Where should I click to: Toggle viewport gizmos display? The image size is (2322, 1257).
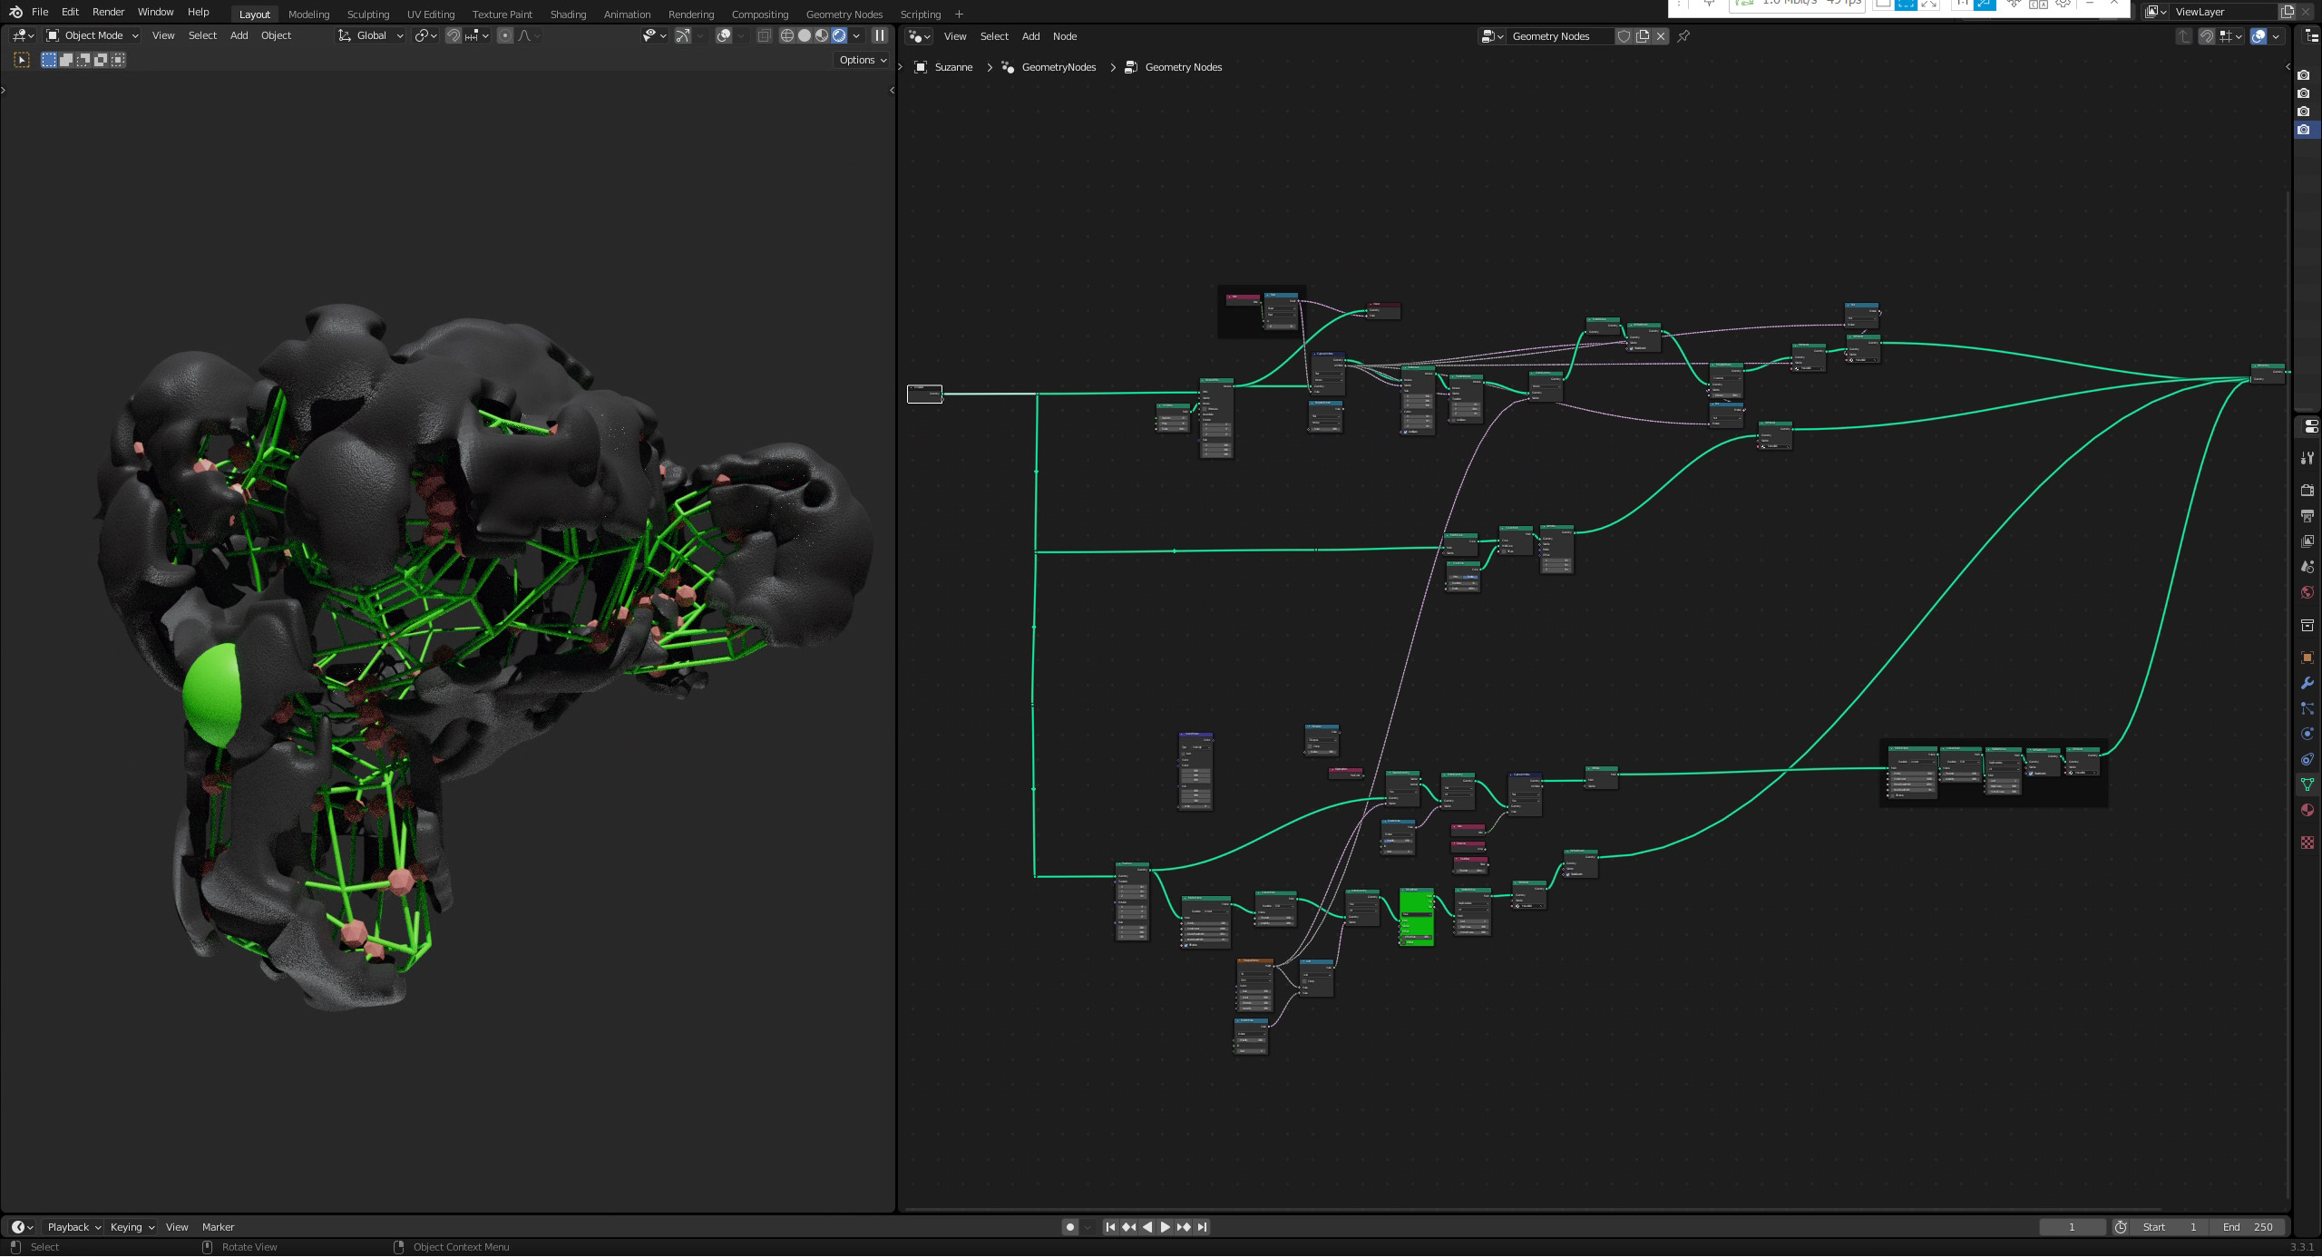coord(682,35)
